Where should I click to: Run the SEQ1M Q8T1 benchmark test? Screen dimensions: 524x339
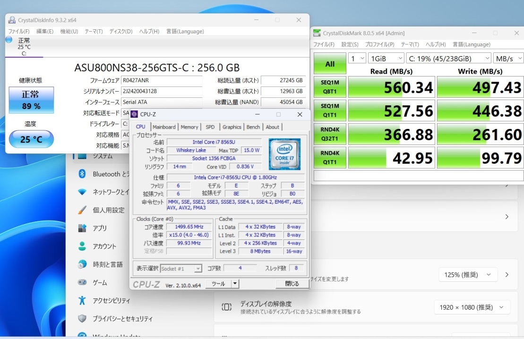click(x=330, y=87)
